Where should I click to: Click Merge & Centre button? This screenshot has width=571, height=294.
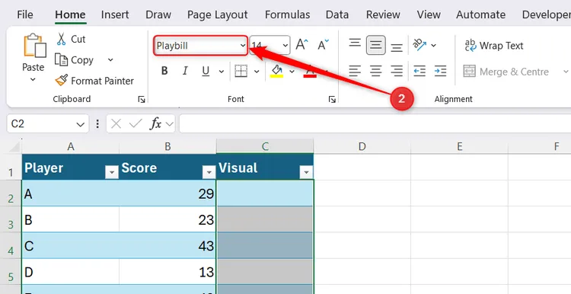click(506, 72)
